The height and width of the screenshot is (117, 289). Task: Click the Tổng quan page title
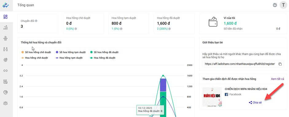[26, 5]
